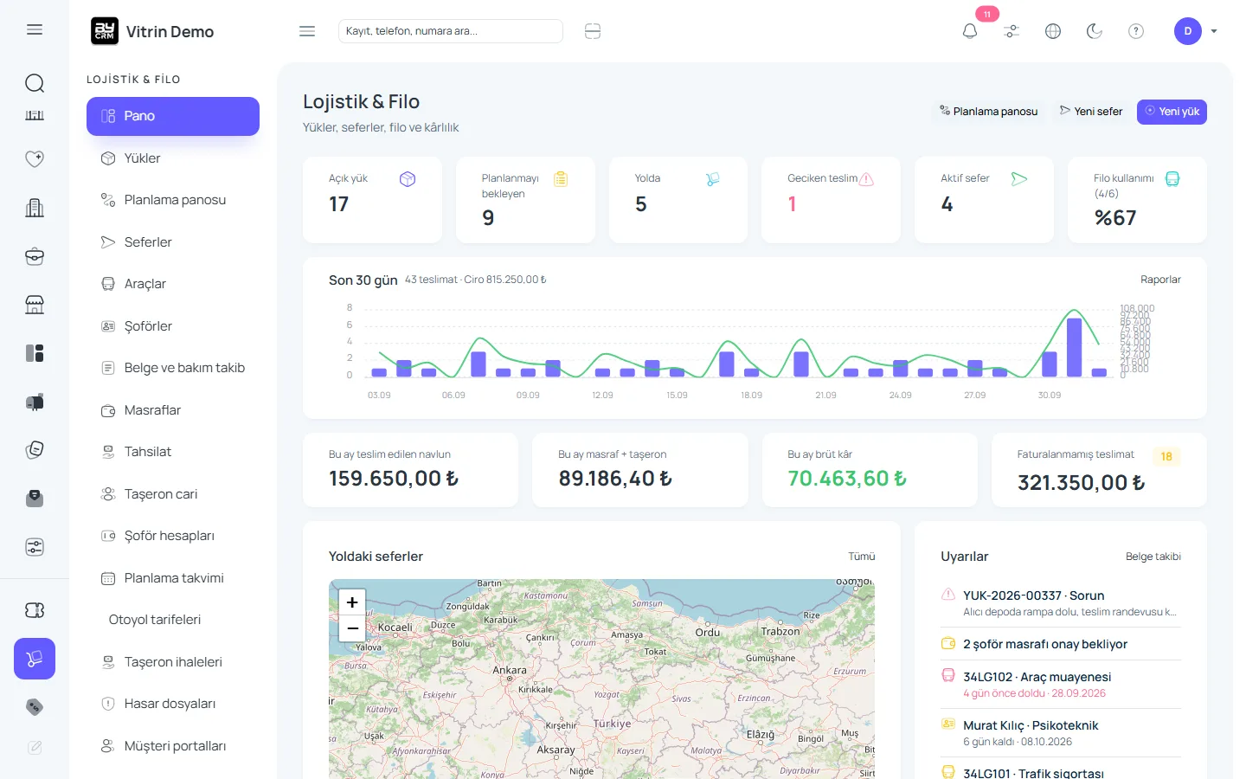This screenshot has height=779, width=1246.
Task: Select Pano in the sidebar menu
Action: 173,116
